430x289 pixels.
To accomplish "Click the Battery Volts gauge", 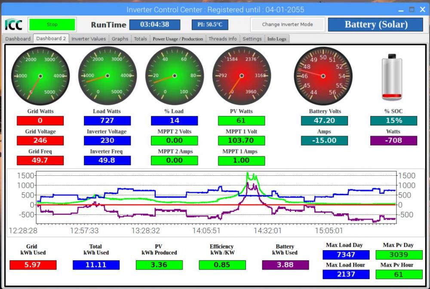I will point(323,76).
